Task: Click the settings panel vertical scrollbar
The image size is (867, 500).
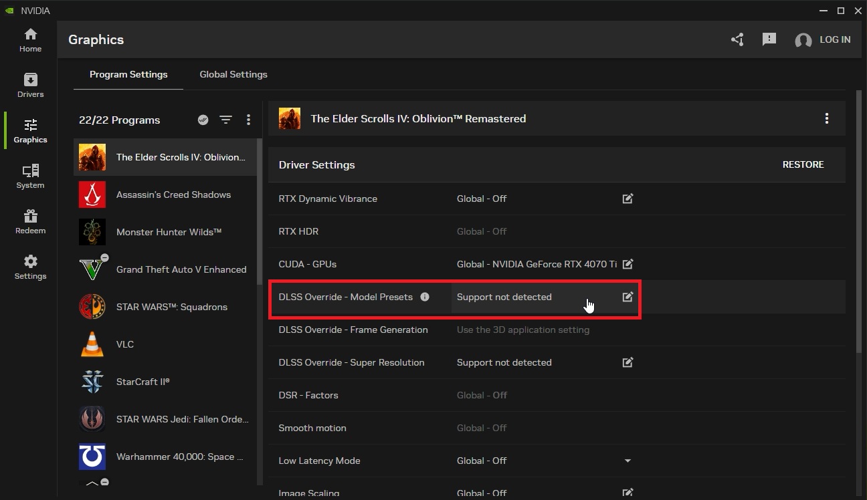Action: point(860,221)
